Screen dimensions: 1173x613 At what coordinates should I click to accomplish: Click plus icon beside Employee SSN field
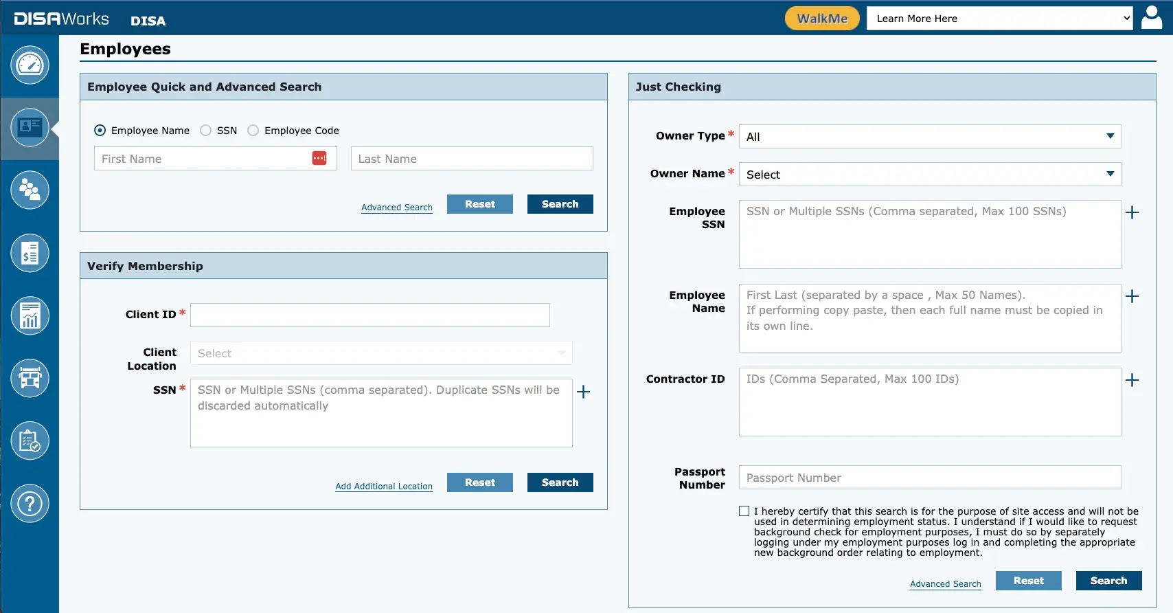[x=1132, y=212]
